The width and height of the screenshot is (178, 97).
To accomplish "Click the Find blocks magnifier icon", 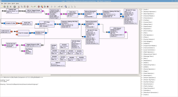I will tap(66, 7).
